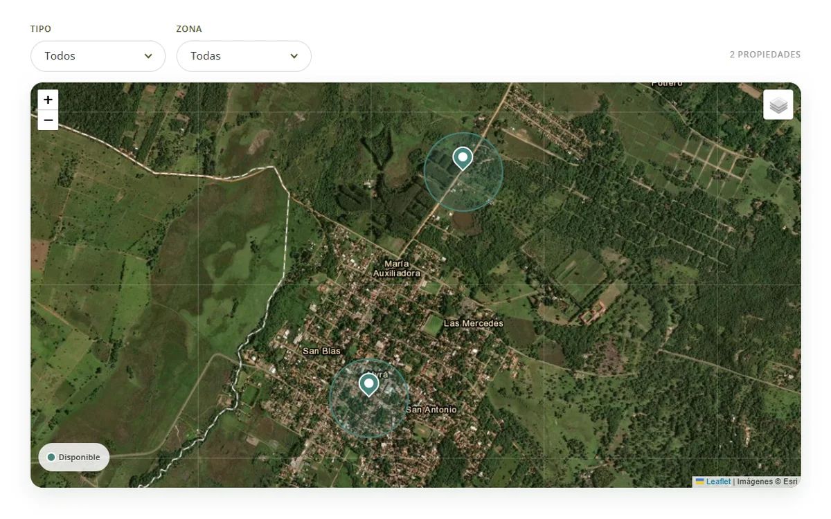Select the property pin near San Antonio

[369, 384]
